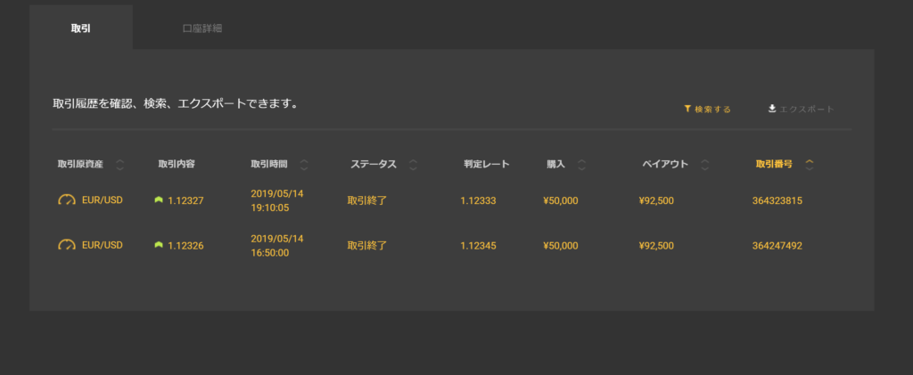Click the download icon next to エクスポート
The image size is (913, 375).
point(772,109)
